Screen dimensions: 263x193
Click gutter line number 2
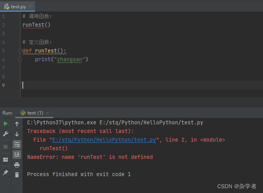coord(4,25)
